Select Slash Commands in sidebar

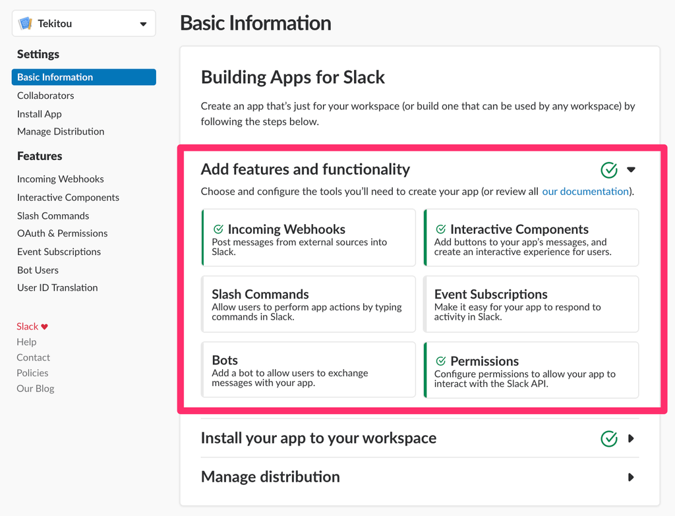point(53,216)
